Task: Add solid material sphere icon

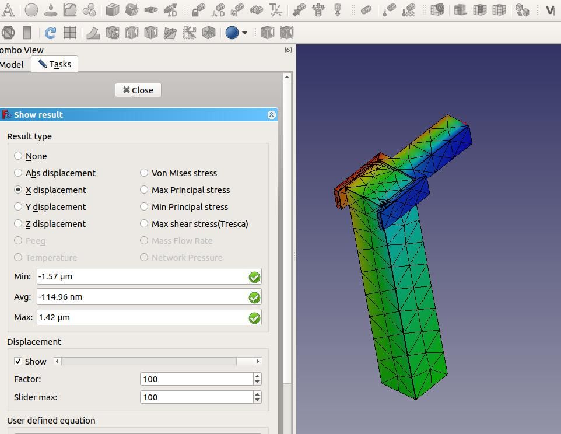Action: (31, 10)
